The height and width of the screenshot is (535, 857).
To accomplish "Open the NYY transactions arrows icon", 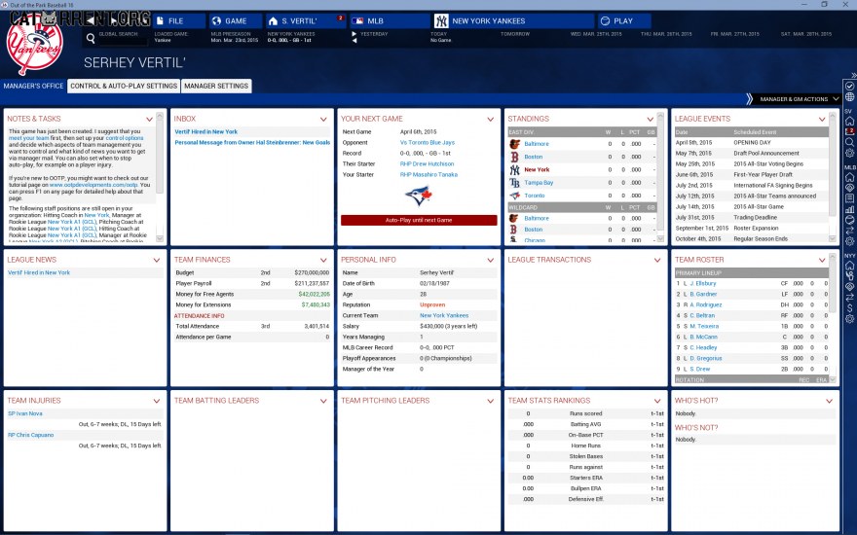I will point(849,297).
